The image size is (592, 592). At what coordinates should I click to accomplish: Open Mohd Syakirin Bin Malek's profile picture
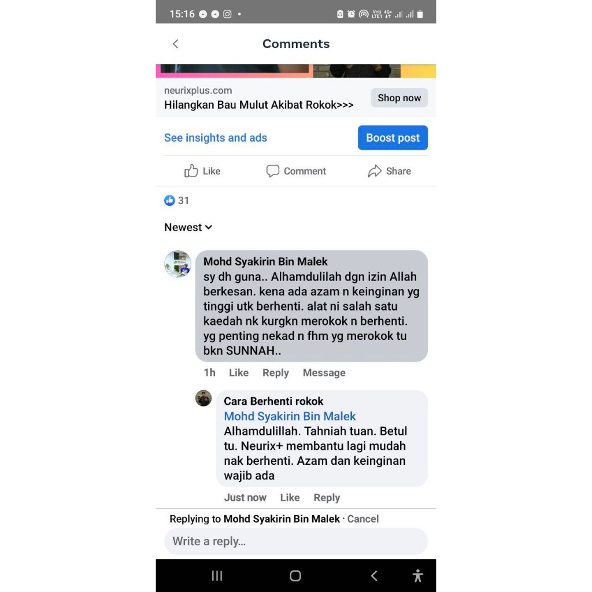click(x=178, y=264)
